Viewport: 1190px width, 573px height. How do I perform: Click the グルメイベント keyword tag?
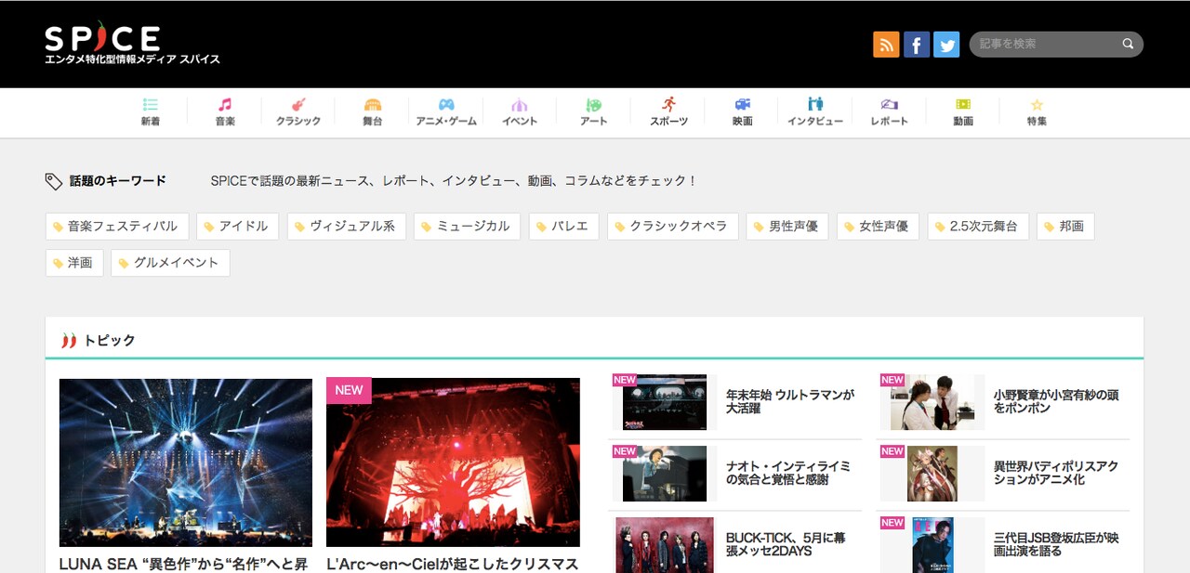pos(170,263)
